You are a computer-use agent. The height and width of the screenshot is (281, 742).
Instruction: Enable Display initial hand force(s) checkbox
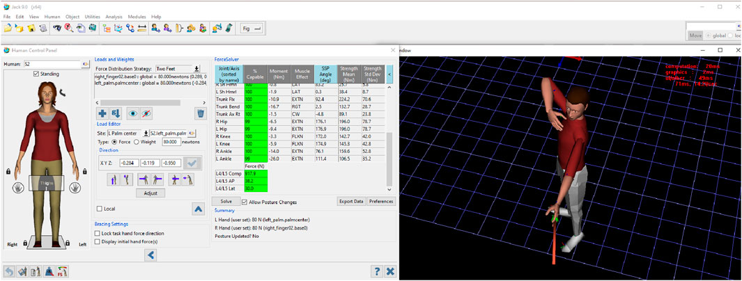(98, 241)
